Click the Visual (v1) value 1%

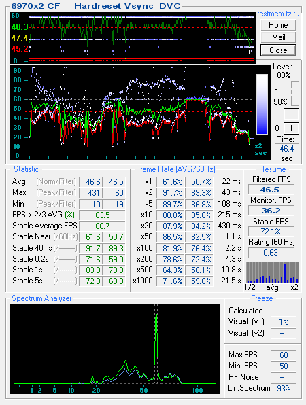pyautogui.click(x=283, y=322)
